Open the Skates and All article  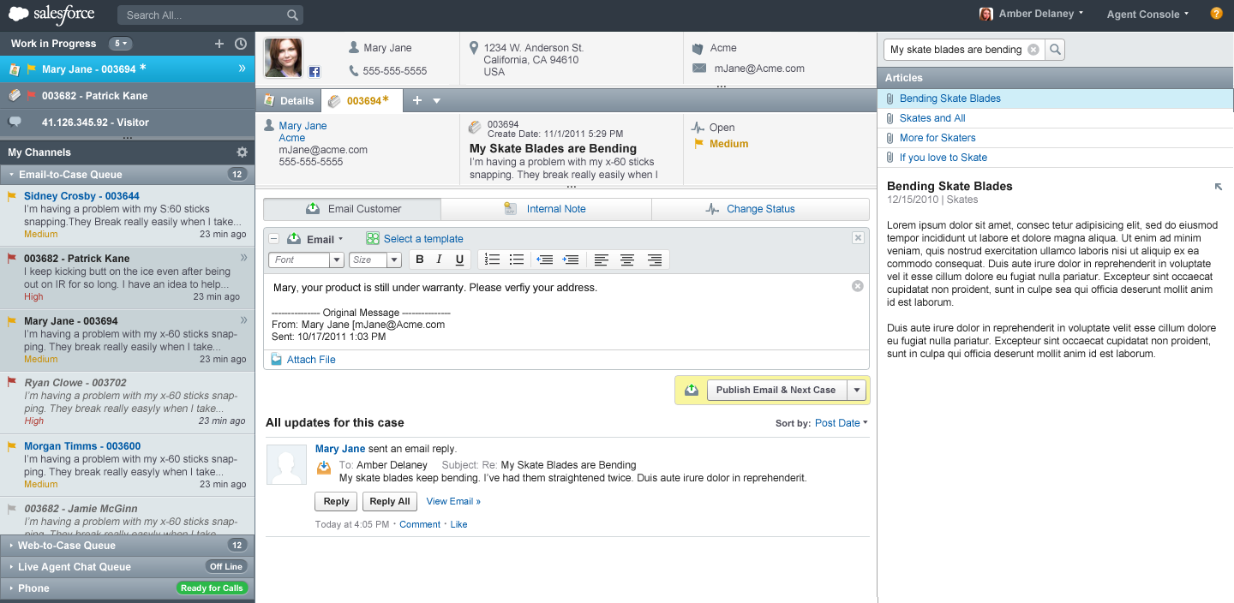coord(932,118)
